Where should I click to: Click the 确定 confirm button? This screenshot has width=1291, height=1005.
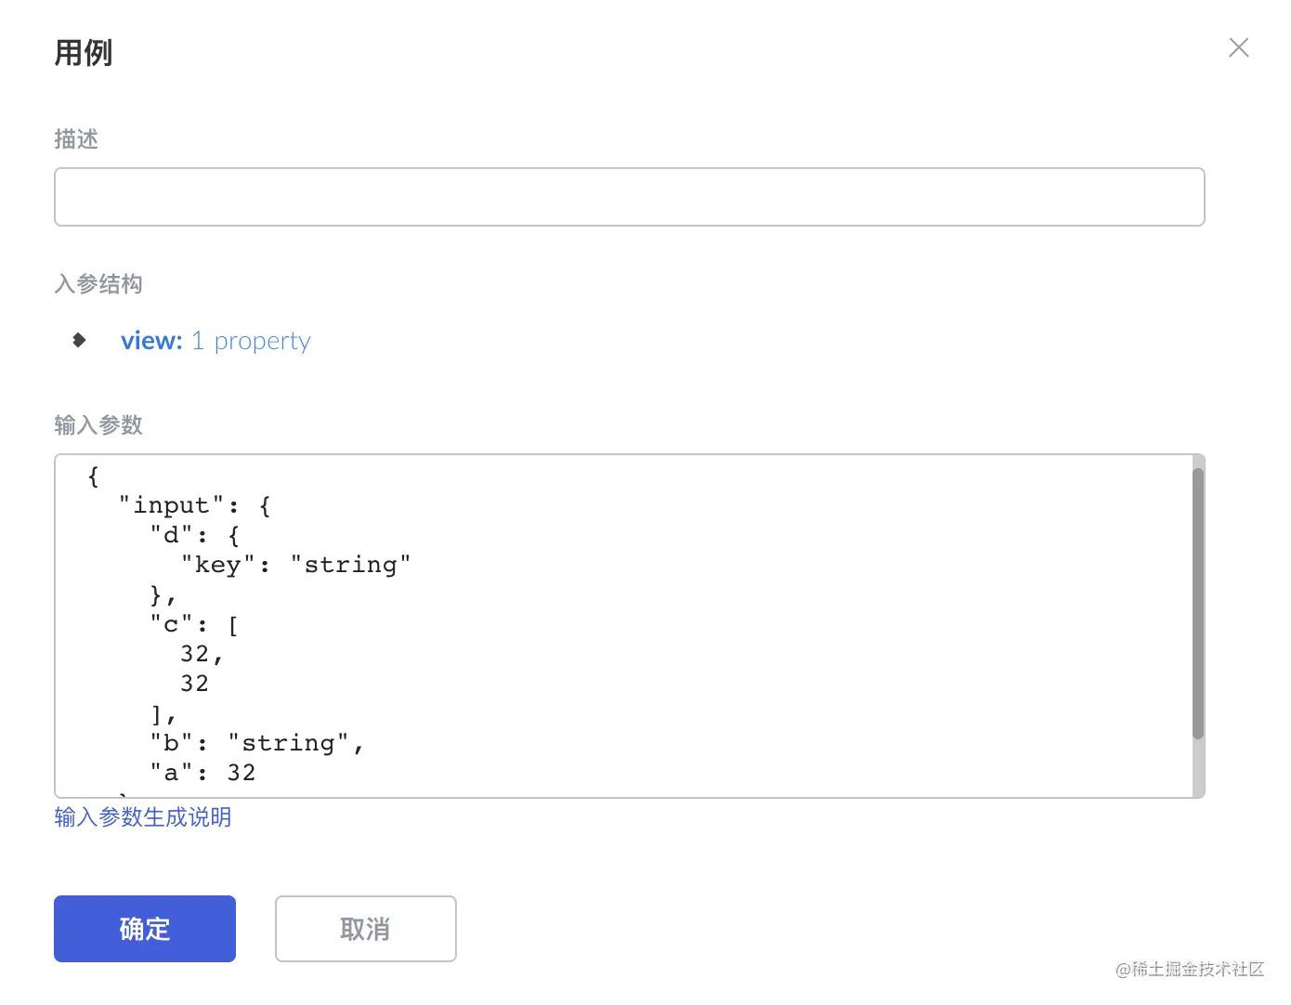click(x=145, y=929)
